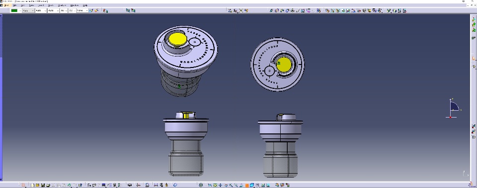Open the layer dropdown showing None
The width and height of the screenshot is (477, 188).
coord(82,10)
